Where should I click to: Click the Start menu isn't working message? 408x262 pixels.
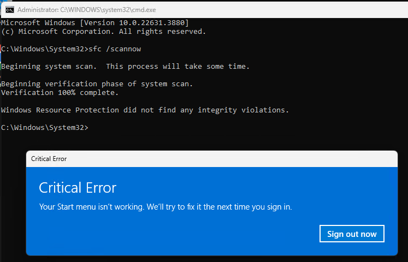[x=165, y=207]
